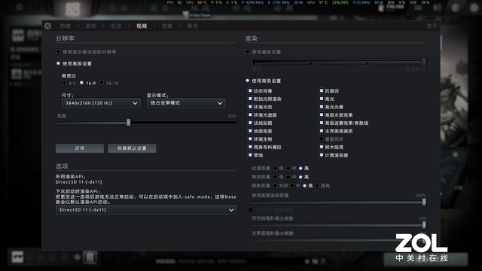Click the 渲染 section heading
This screenshot has height=271, width=482.
click(x=251, y=38)
